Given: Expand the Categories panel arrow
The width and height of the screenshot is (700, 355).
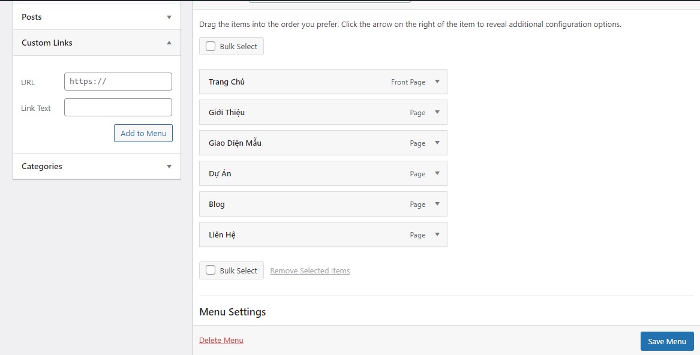Looking at the screenshot, I should 169,166.
